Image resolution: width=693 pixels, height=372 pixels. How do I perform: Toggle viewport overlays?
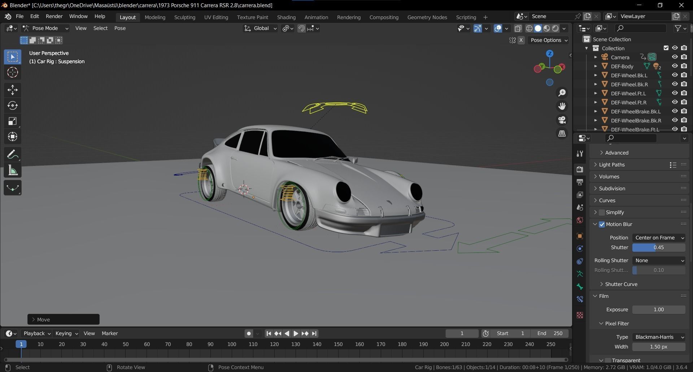coord(498,29)
